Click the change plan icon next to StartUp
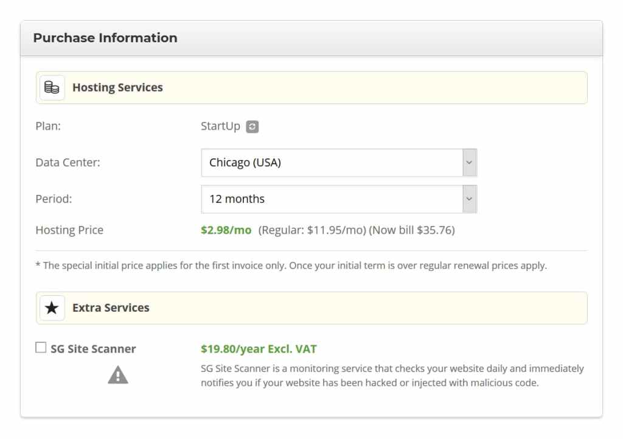The width and height of the screenshot is (623, 439). [252, 127]
